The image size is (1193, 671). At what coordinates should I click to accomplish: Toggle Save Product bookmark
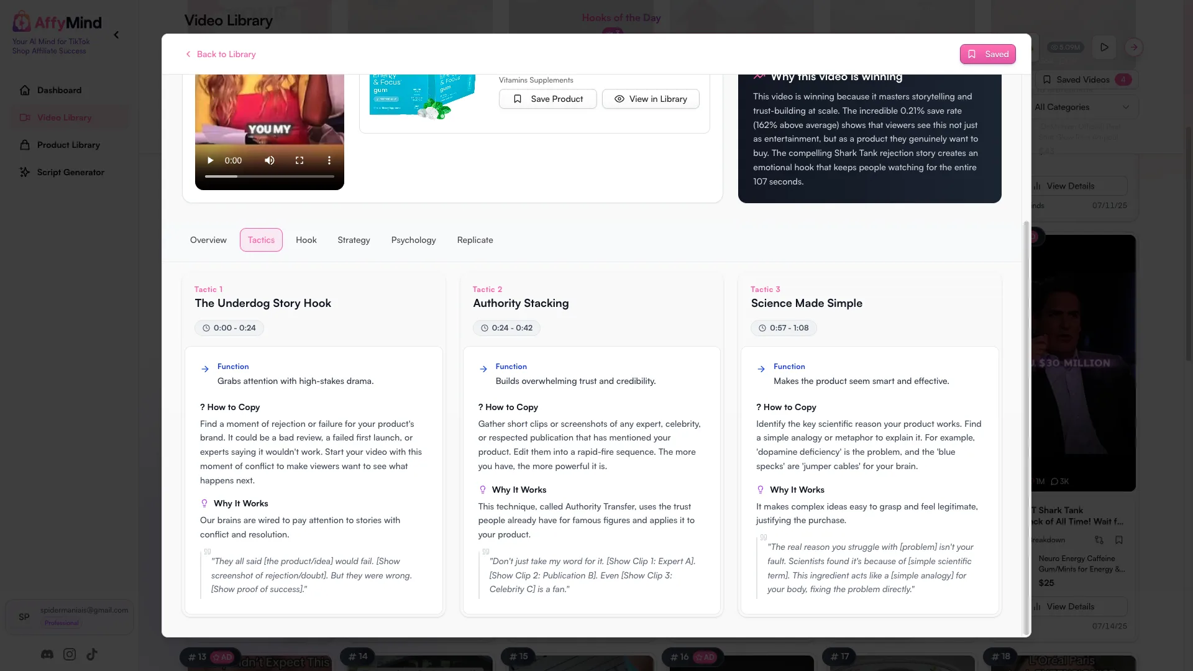(548, 99)
